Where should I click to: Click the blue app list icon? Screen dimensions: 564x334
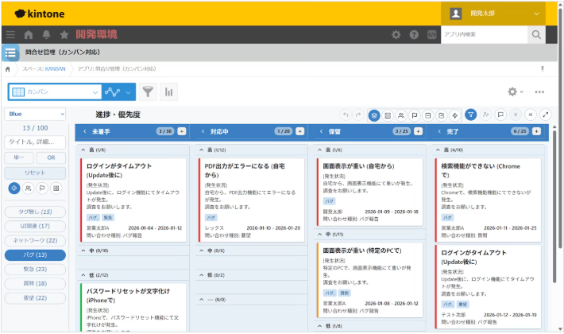[x=10, y=53]
